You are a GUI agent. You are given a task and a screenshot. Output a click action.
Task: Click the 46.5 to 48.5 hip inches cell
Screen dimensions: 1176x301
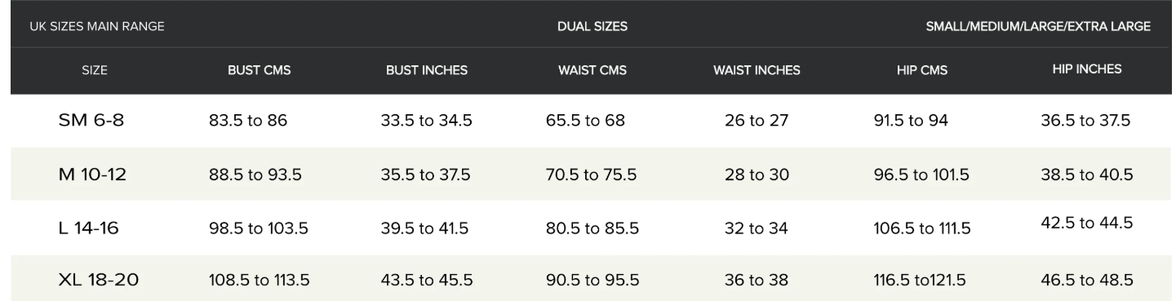tap(1087, 281)
